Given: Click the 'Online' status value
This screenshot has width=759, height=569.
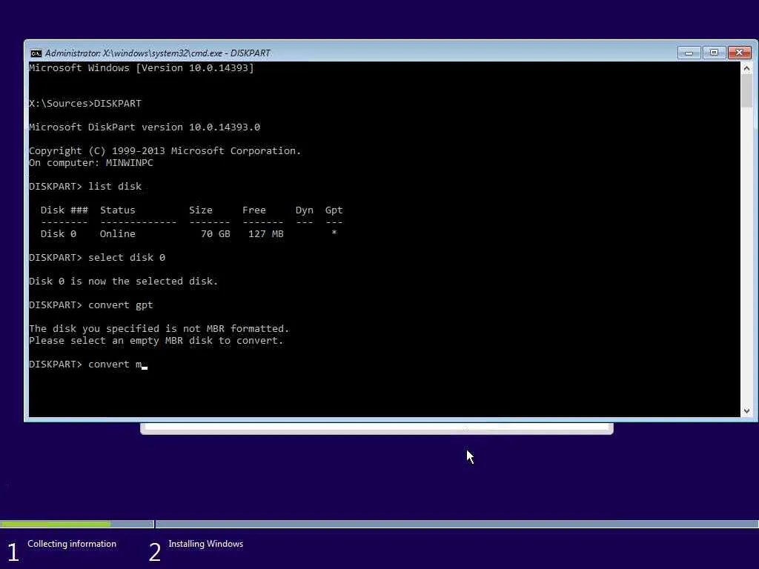Looking at the screenshot, I should point(118,233).
